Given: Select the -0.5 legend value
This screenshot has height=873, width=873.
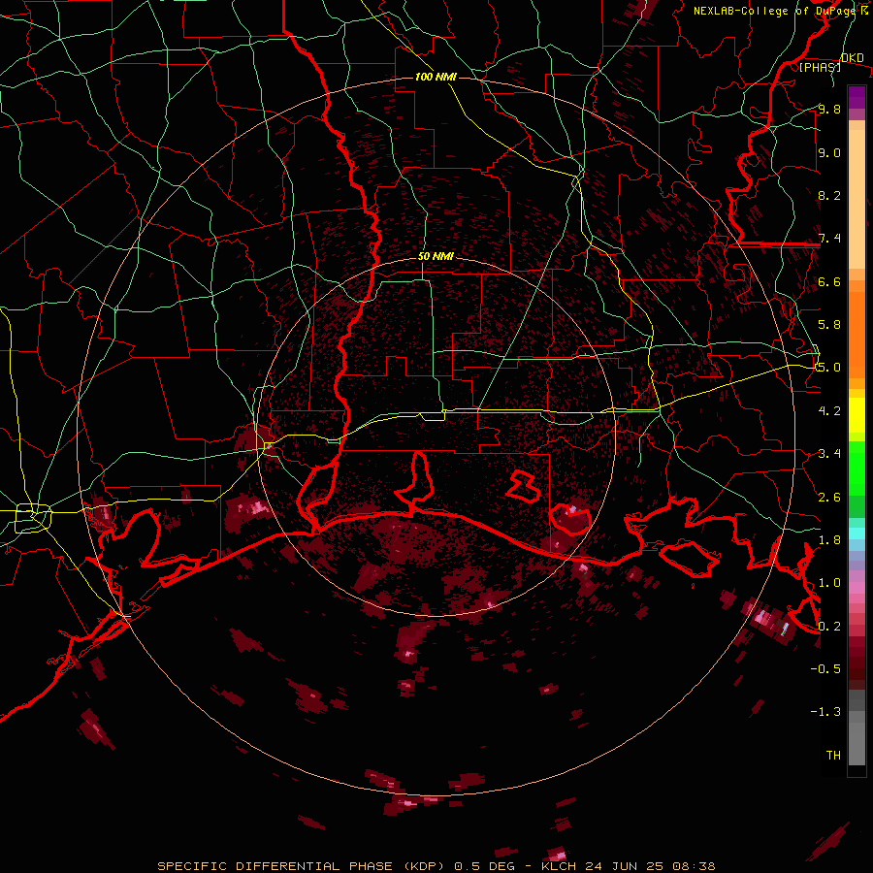Looking at the screenshot, I should pyautogui.click(x=825, y=668).
